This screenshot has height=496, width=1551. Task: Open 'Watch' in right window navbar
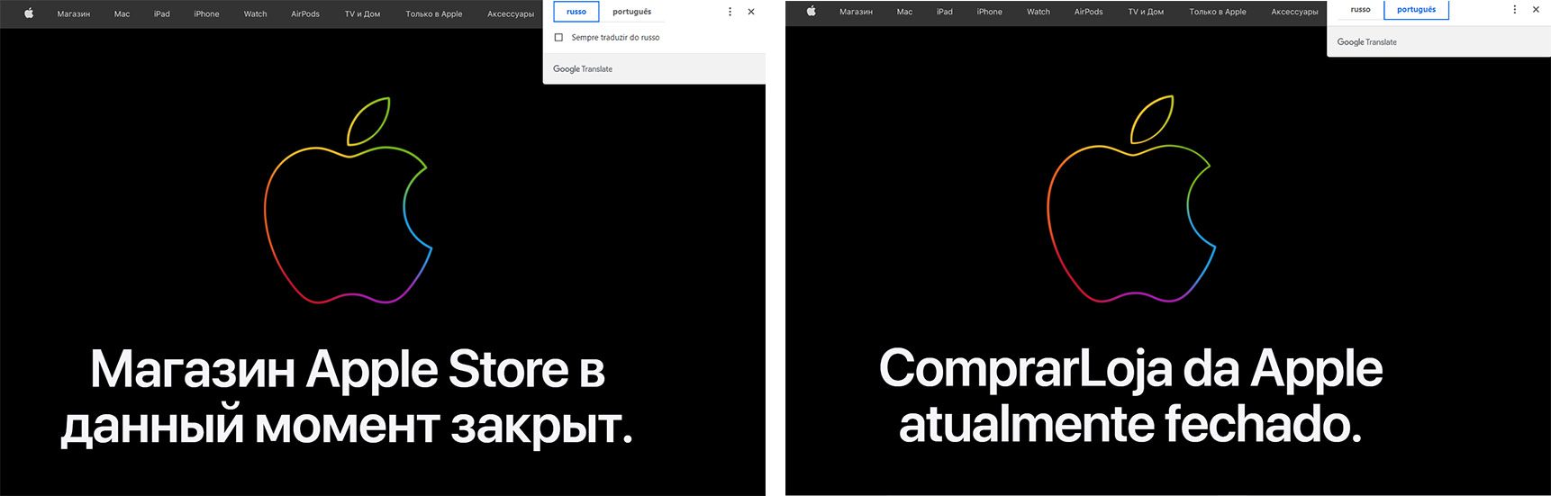[1039, 12]
